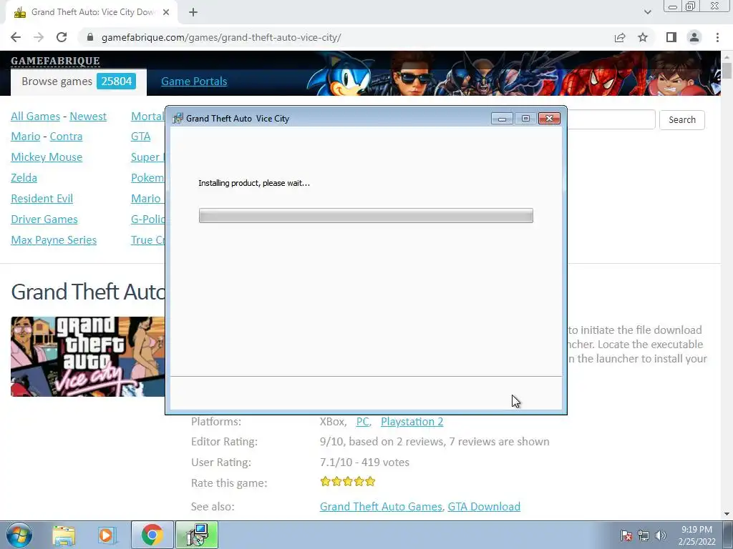Click the padlock site info icon
Screen dimensions: 733x549
coord(90,37)
